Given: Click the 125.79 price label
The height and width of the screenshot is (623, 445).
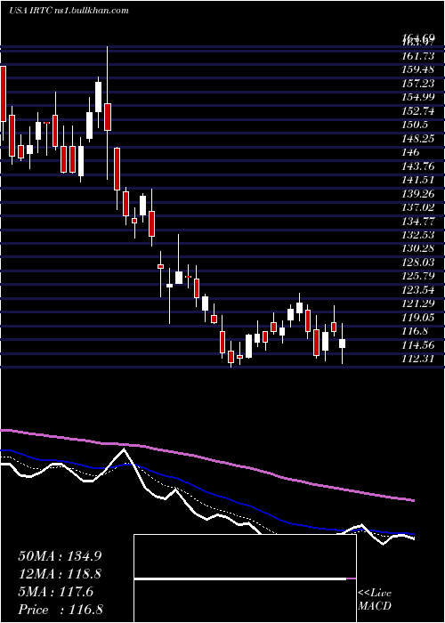Looking at the screenshot, I should click(x=418, y=276).
